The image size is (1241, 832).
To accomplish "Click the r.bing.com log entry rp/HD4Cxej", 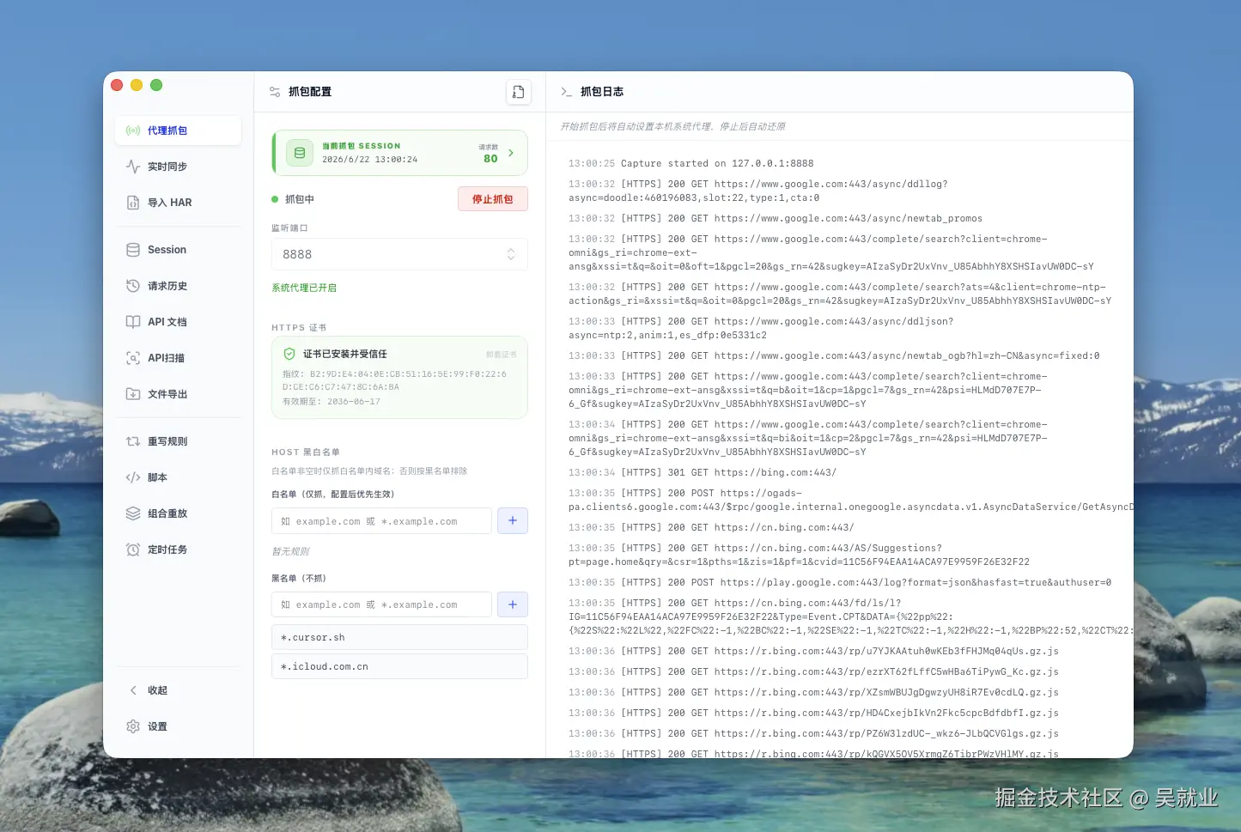I will pyautogui.click(x=813, y=713).
